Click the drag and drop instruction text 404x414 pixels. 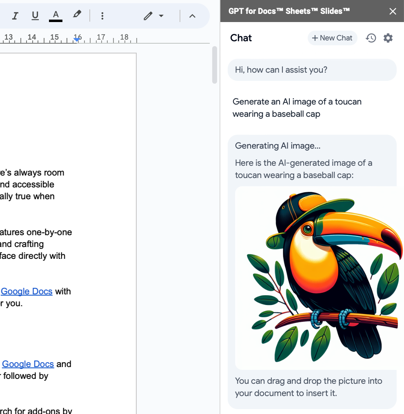[x=309, y=387]
